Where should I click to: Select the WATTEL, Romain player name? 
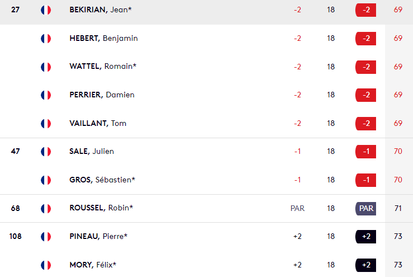103,67
